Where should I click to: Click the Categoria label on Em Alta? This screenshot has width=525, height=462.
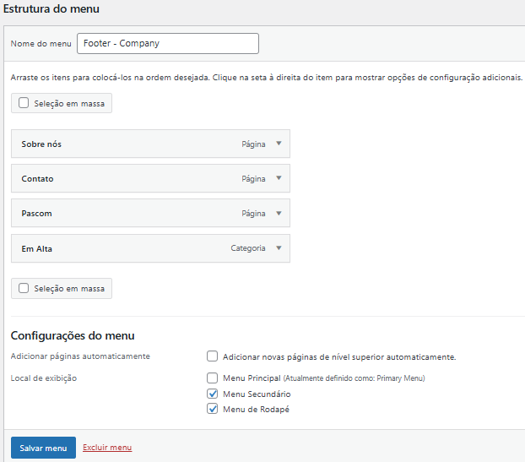point(248,248)
